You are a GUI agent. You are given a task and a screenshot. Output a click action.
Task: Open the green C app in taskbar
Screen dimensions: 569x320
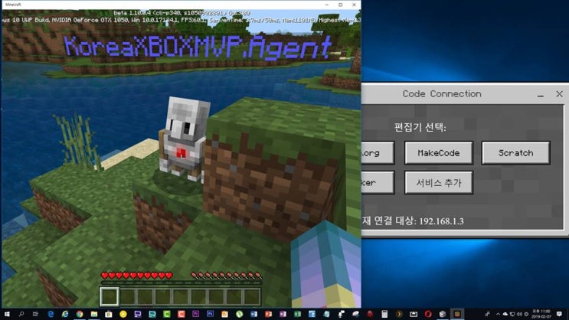pyautogui.click(x=166, y=314)
